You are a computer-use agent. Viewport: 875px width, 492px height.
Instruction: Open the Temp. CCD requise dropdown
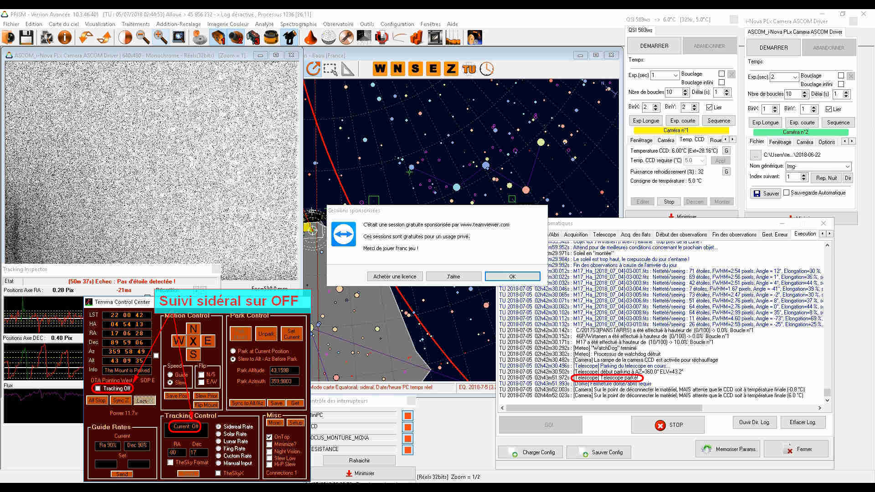pyautogui.click(x=702, y=161)
